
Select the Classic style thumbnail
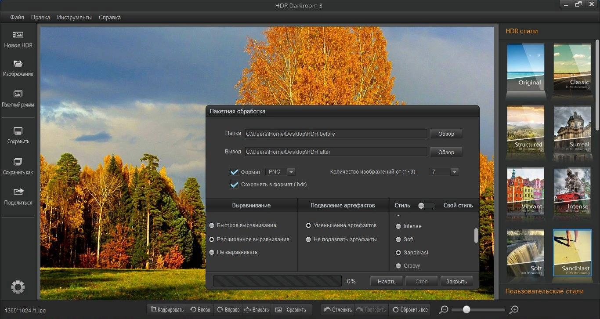tap(572, 67)
